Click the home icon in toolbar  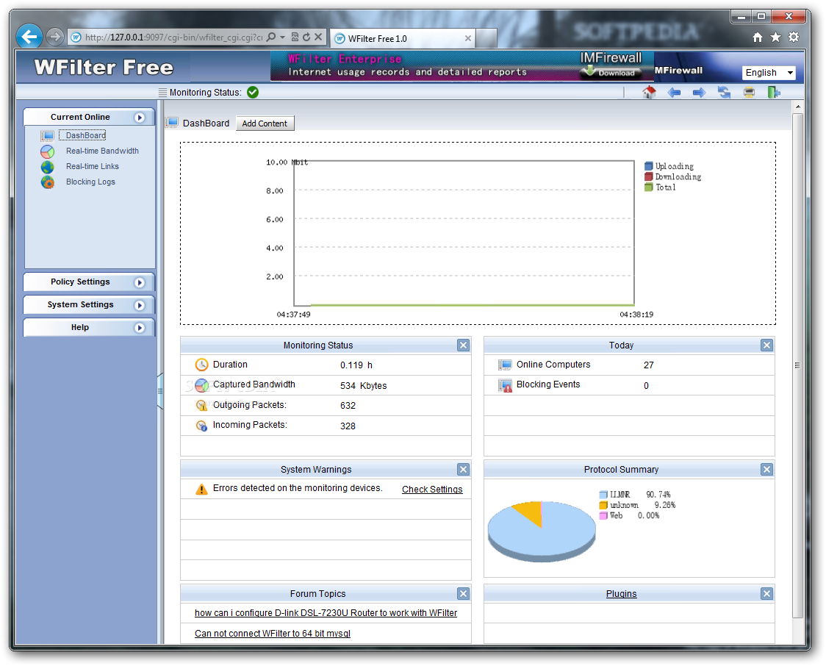649,93
